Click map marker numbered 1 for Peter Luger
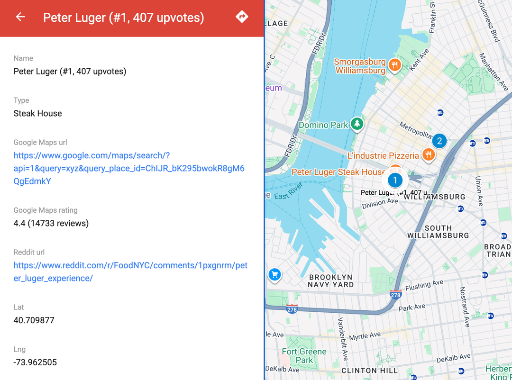 click(395, 180)
